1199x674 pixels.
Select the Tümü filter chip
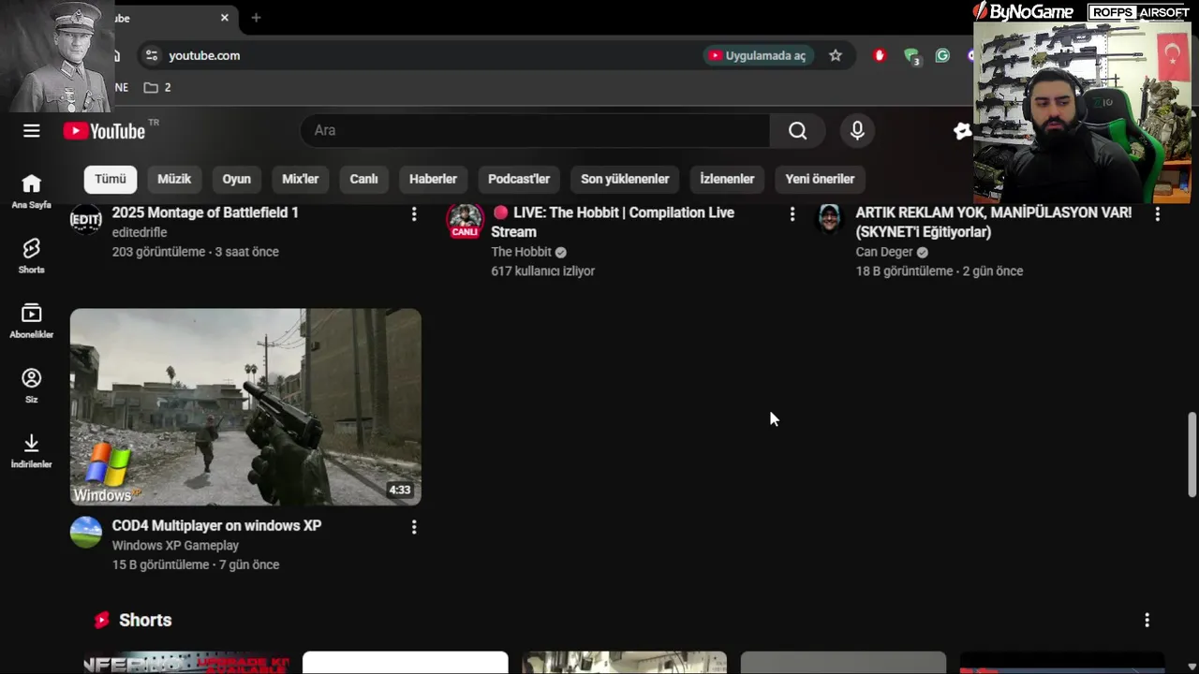(111, 179)
